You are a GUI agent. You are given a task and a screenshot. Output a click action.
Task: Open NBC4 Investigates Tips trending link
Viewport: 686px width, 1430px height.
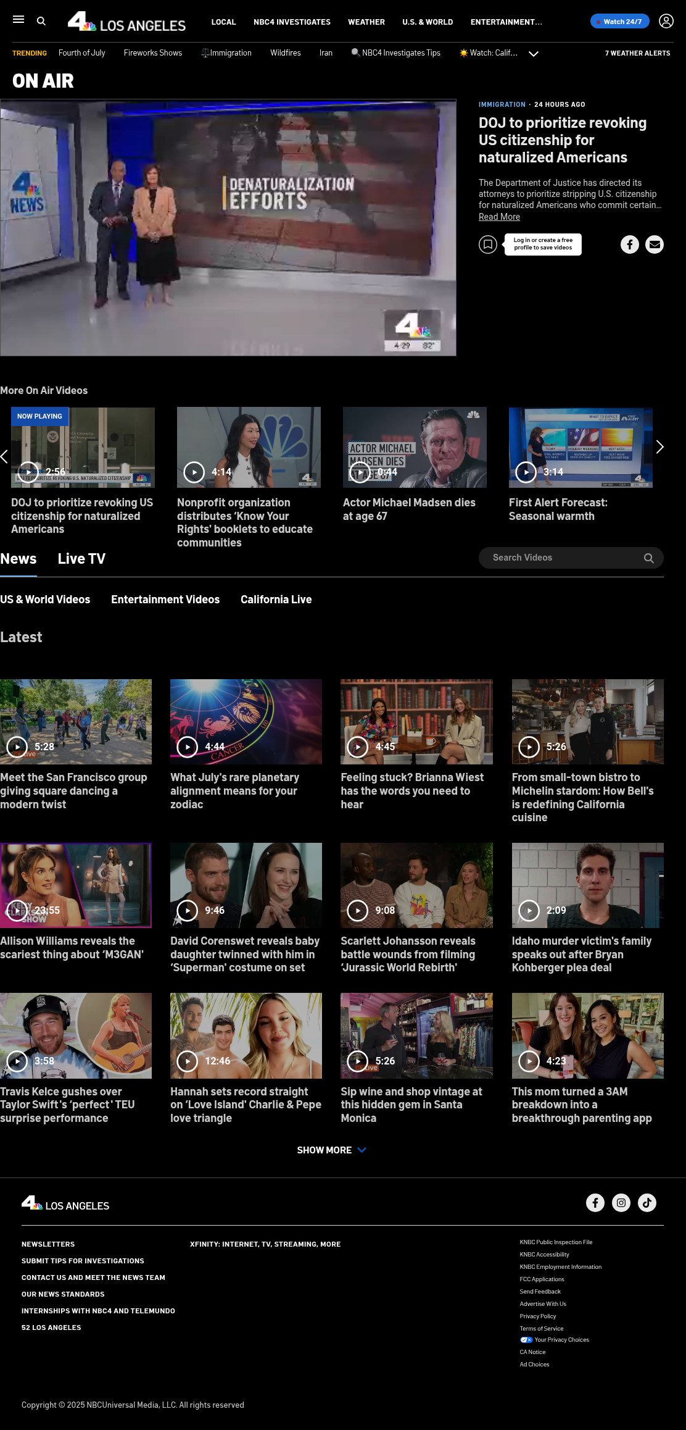[395, 53]
